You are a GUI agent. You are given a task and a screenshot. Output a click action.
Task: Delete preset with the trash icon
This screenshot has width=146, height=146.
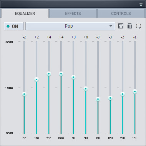point(129,26)
